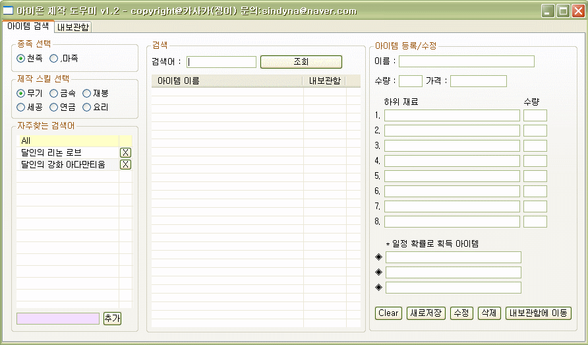Click the X beside 달인의 리논 로브
The height and width of the screenshot is (345, 588).
pyautogui.click(x=125, y=152)
